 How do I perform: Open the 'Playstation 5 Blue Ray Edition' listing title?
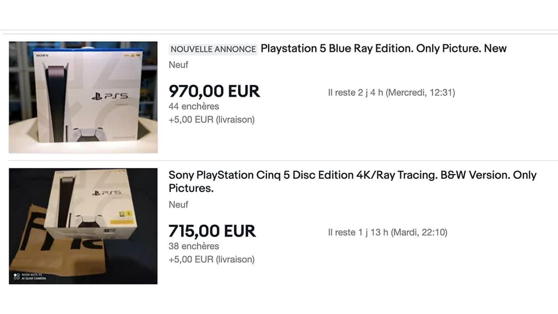tap(383, 48)
